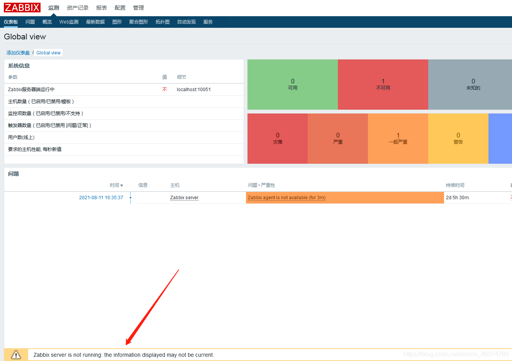Viewport: 512px width, 361px height.
Task: Click the 添加仪表盘 breadcrumb link
Action: coord(18,53)
